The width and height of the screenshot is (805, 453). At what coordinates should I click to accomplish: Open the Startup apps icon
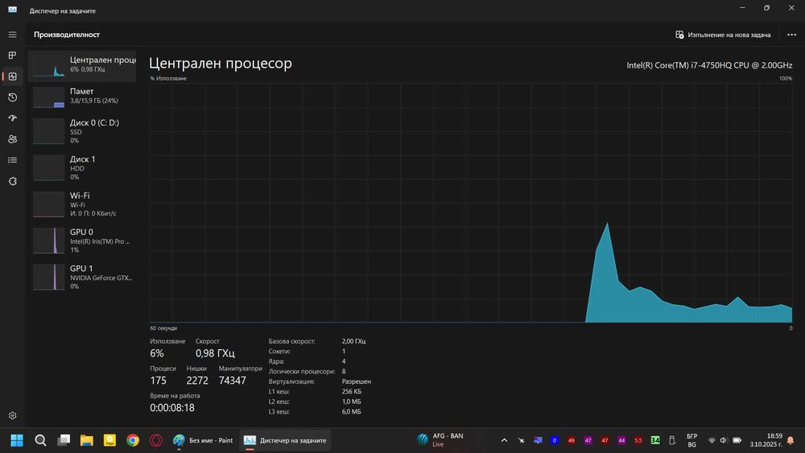click(x=12, y=118)
